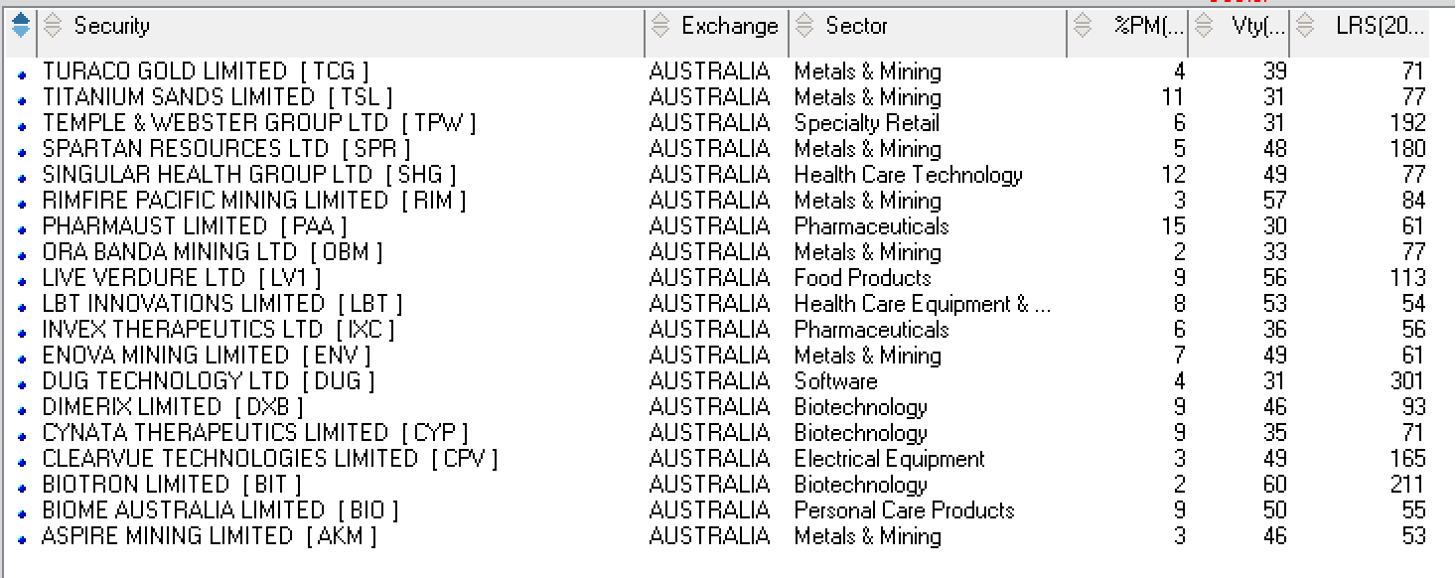
Task: Click the blue bullet beside BIOME AUSTRALIA LIMITED
Action: [22, 513]
